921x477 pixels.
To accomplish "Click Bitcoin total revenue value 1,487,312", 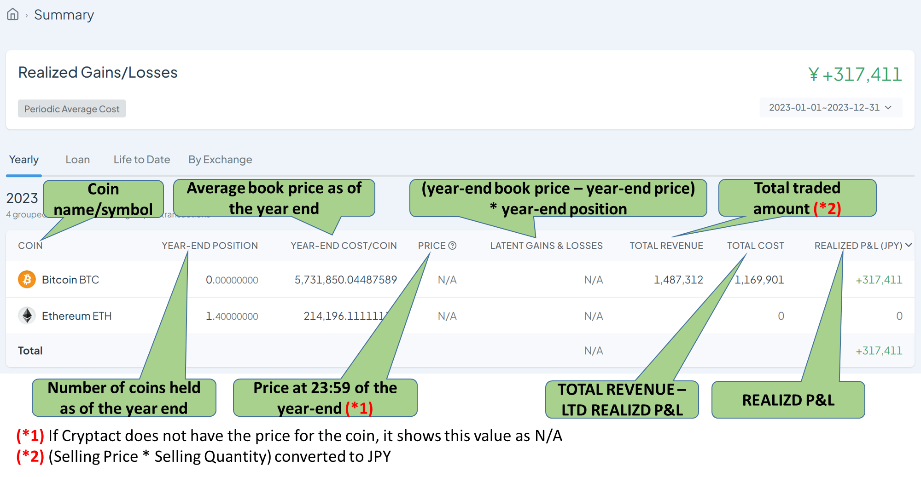I will pyautogui.click(x=679, y=280).
